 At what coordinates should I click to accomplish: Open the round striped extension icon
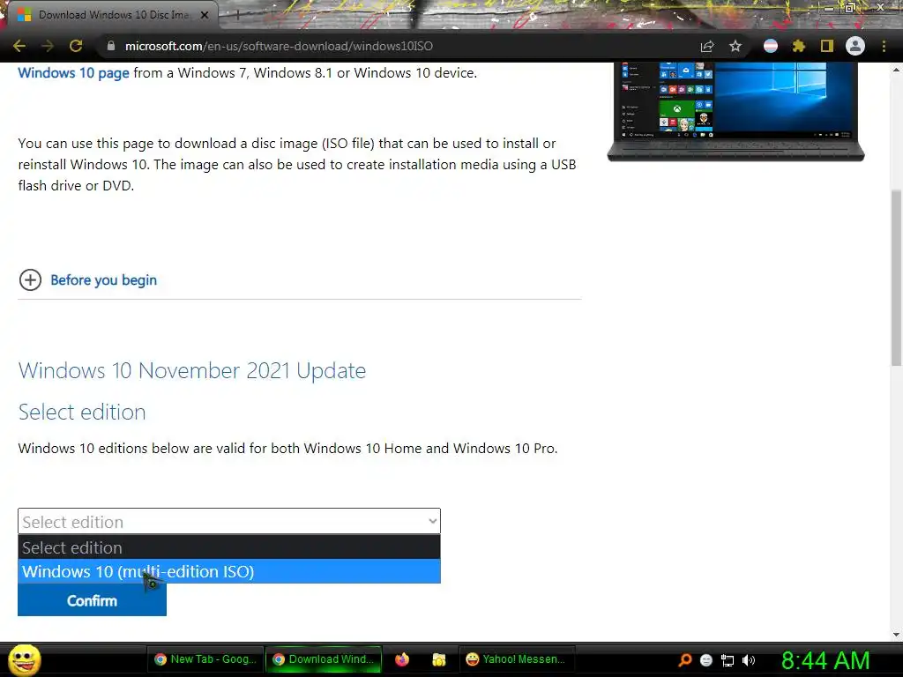tap(771, 46)
